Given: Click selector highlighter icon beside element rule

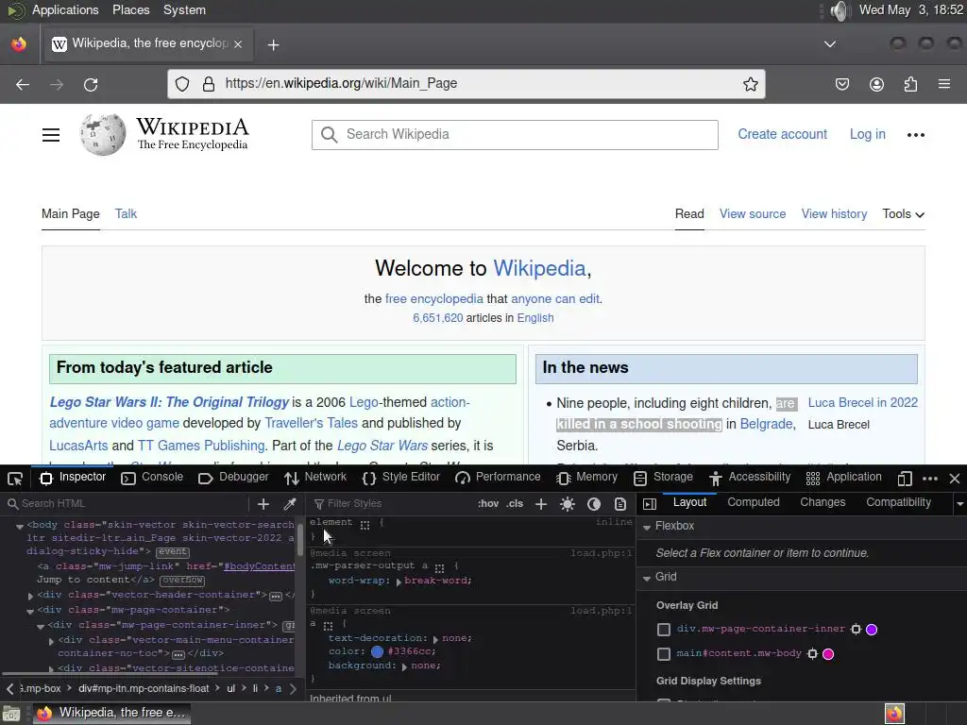Looking at the screenshot, I should point(365,525).
